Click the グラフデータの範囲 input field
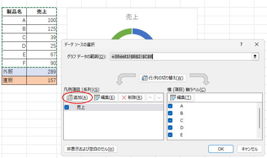 [x=180, y=56]
